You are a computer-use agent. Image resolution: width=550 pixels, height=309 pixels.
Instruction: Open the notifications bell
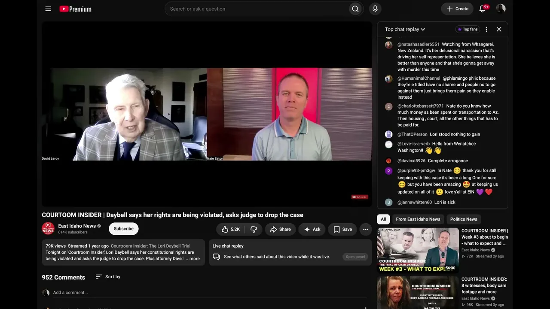tap(483, 9)
